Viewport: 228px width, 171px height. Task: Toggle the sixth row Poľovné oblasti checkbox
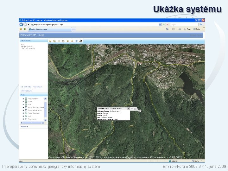pos(26,113)
